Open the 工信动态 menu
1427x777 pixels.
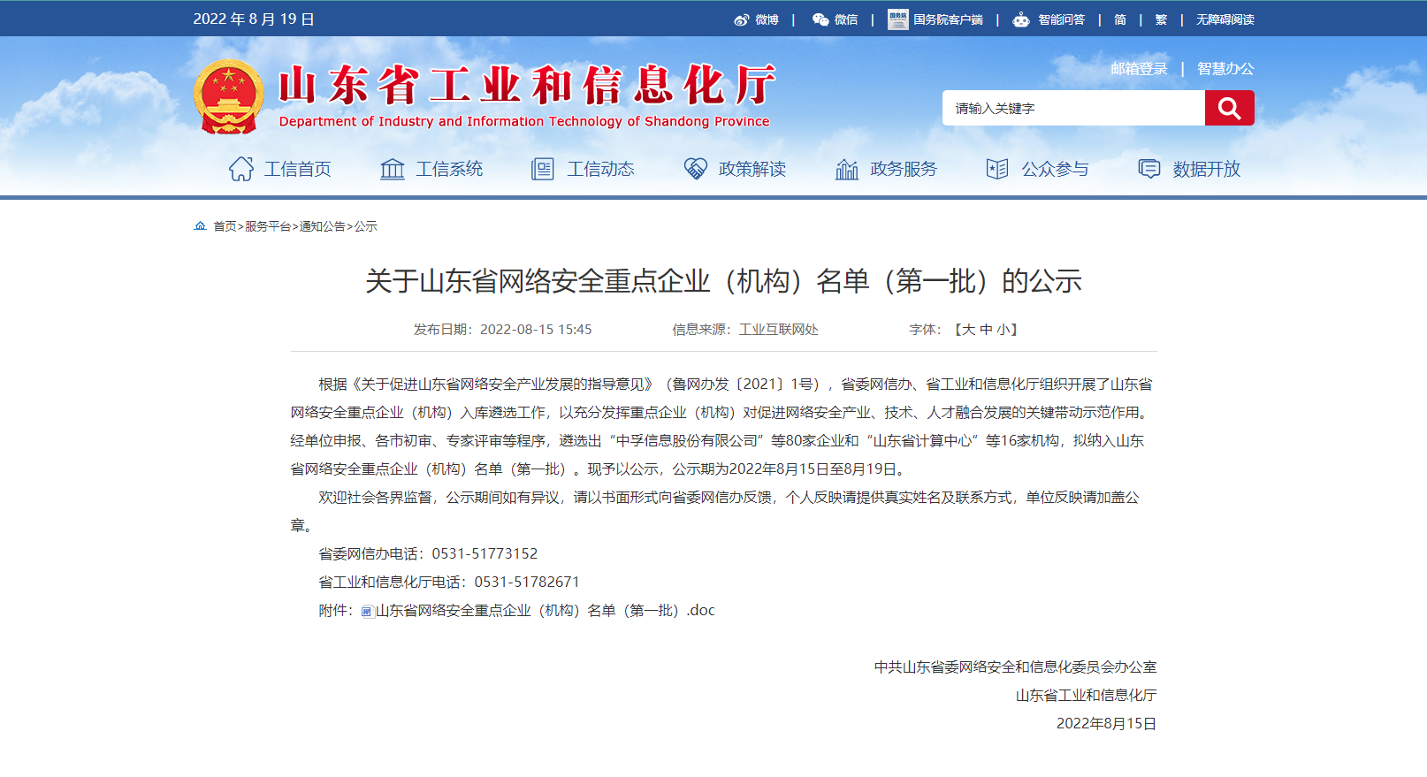(600, 169)
